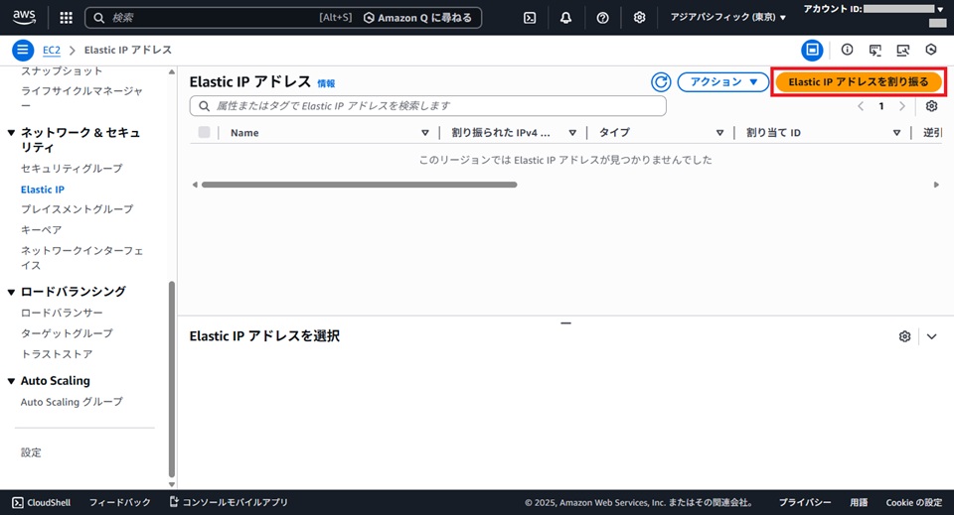
Task: Sort by 割り当て ID column arrow
Action: click(896, 132)
